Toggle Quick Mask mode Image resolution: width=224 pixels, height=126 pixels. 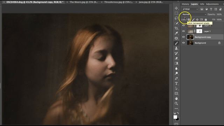[x=176, y=124]
